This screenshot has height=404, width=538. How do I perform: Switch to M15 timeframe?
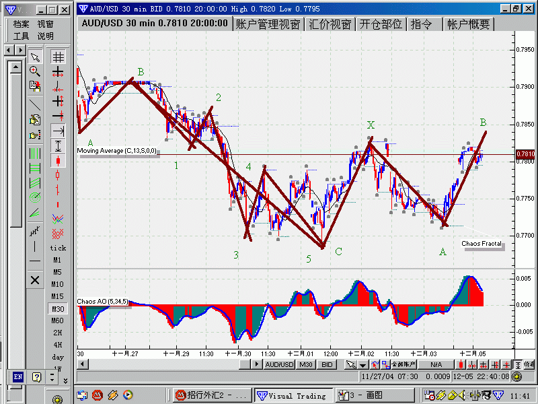(x=57, y=296)
